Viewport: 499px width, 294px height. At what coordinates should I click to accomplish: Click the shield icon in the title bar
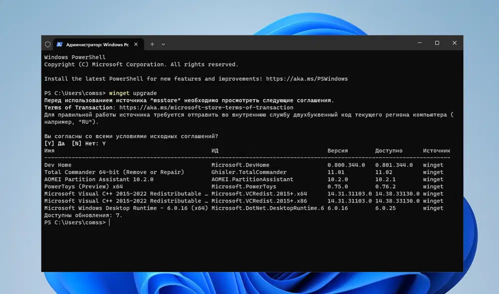[48, 44]
